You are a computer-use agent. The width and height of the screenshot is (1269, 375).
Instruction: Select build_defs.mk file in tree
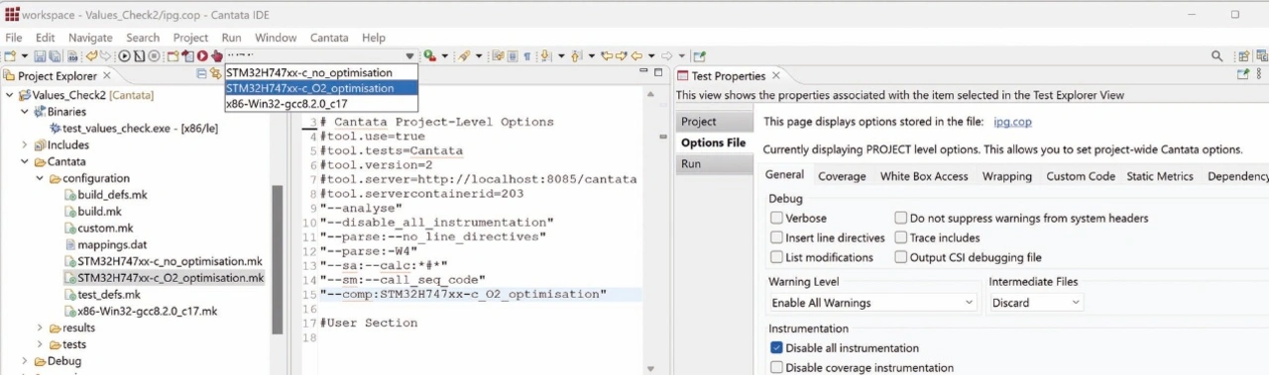click(x=104, y=195)
